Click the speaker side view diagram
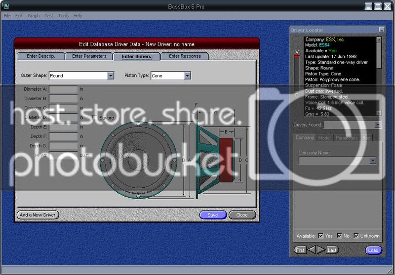The image size is (395, 275). (216, 160)
